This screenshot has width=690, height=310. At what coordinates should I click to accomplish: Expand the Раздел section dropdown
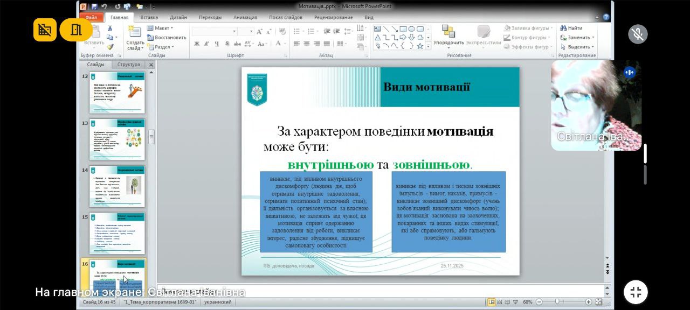162,47
